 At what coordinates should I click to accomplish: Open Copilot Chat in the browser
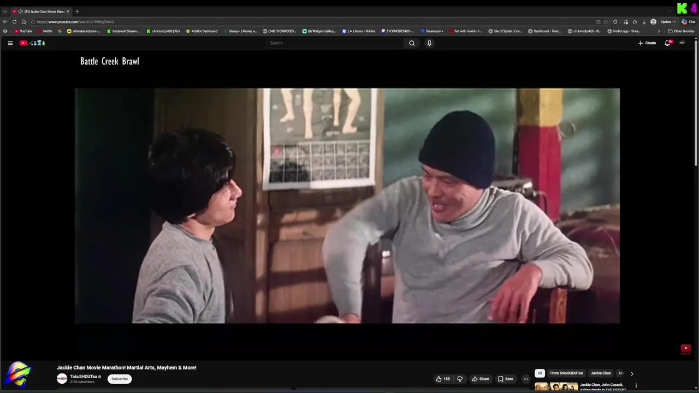(688, 22)
